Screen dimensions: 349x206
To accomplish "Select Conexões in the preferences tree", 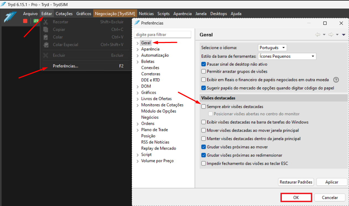I will [150, 68].
